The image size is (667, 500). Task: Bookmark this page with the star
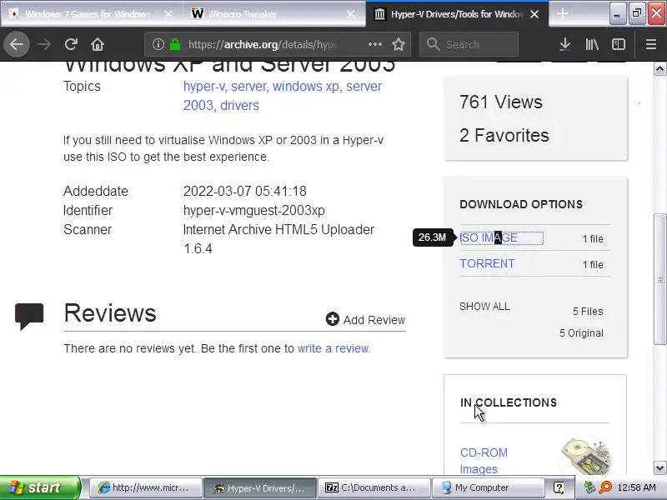(x=399, y=44)
